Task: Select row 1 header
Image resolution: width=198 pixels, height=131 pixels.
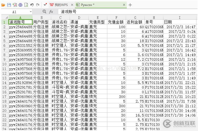Action: coord(4,22)
